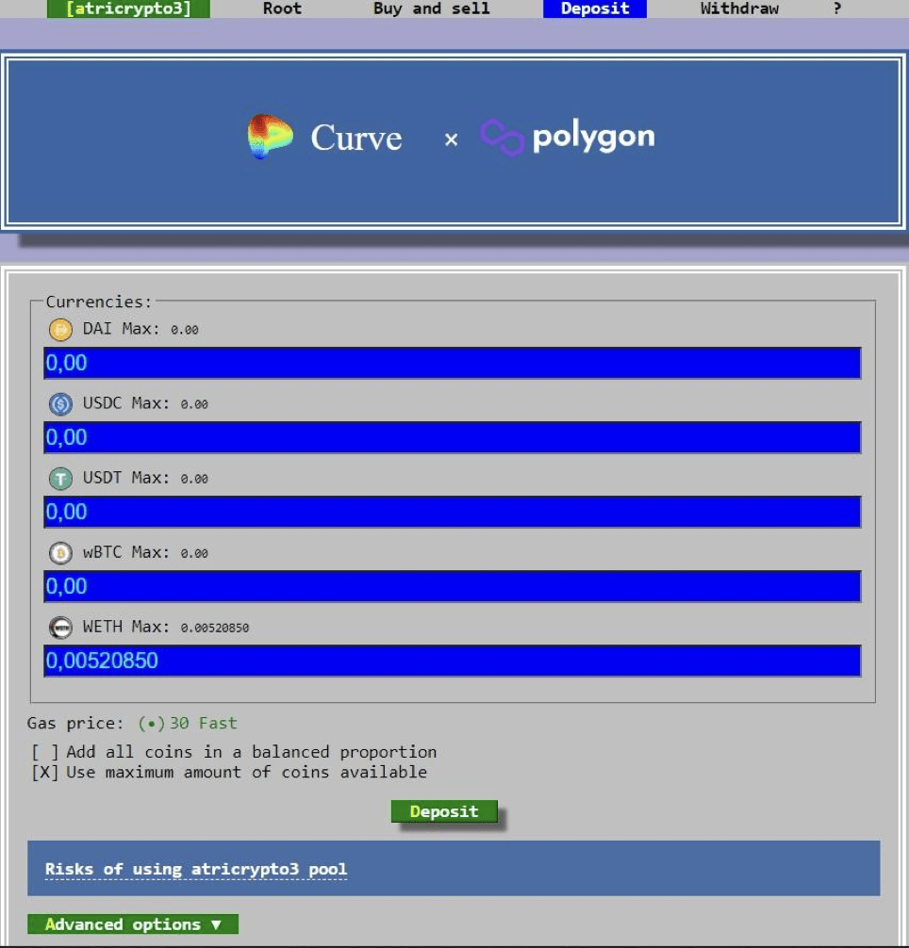The image size is (909, 948).
Task: Expand Advanced options
Action: [133, 924]
